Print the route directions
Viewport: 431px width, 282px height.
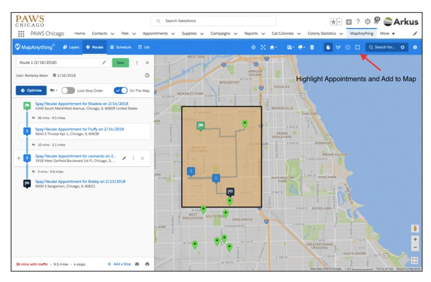(x=148, y=264)
